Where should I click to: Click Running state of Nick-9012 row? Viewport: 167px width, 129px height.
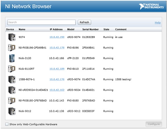pos(108,111)
